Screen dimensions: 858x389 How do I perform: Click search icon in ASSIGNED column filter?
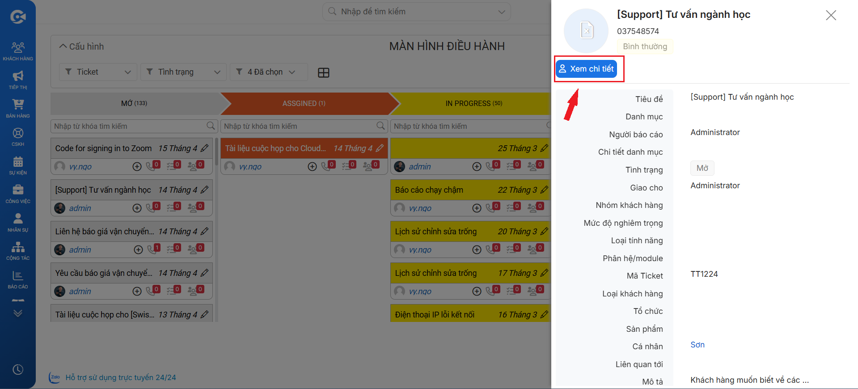click(x=380, y=126)
